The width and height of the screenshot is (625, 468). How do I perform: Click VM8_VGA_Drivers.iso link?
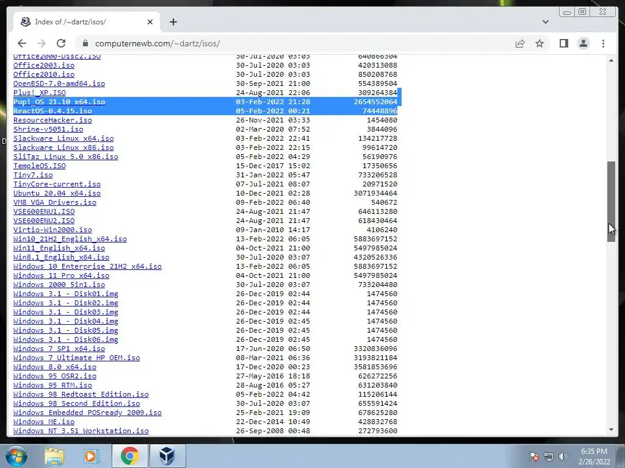[54, 202]
